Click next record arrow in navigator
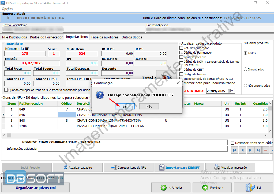 [250, 150]
